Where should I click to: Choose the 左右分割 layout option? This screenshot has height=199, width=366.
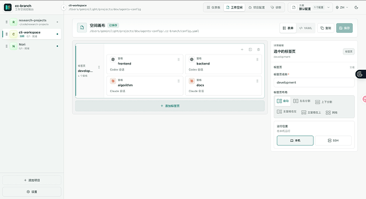click(x=302, y=101)
